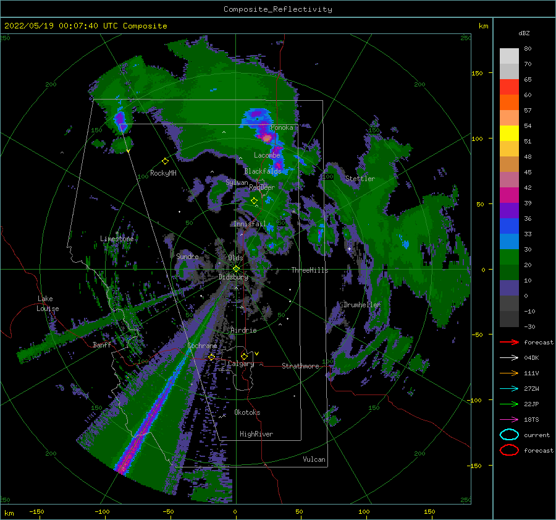Click the Innisfail town label
The width and height of the screenshot is (556, 520).
click(250, 224)
